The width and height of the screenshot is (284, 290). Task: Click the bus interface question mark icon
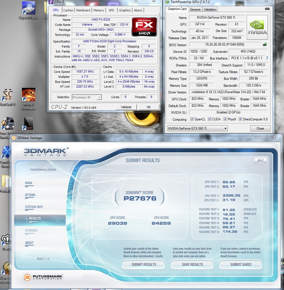click(267, 58)
